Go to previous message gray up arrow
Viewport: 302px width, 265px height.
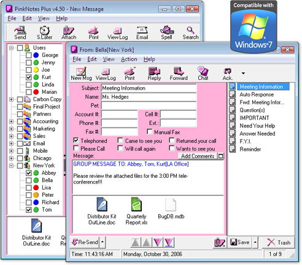(x=146, y=242)
